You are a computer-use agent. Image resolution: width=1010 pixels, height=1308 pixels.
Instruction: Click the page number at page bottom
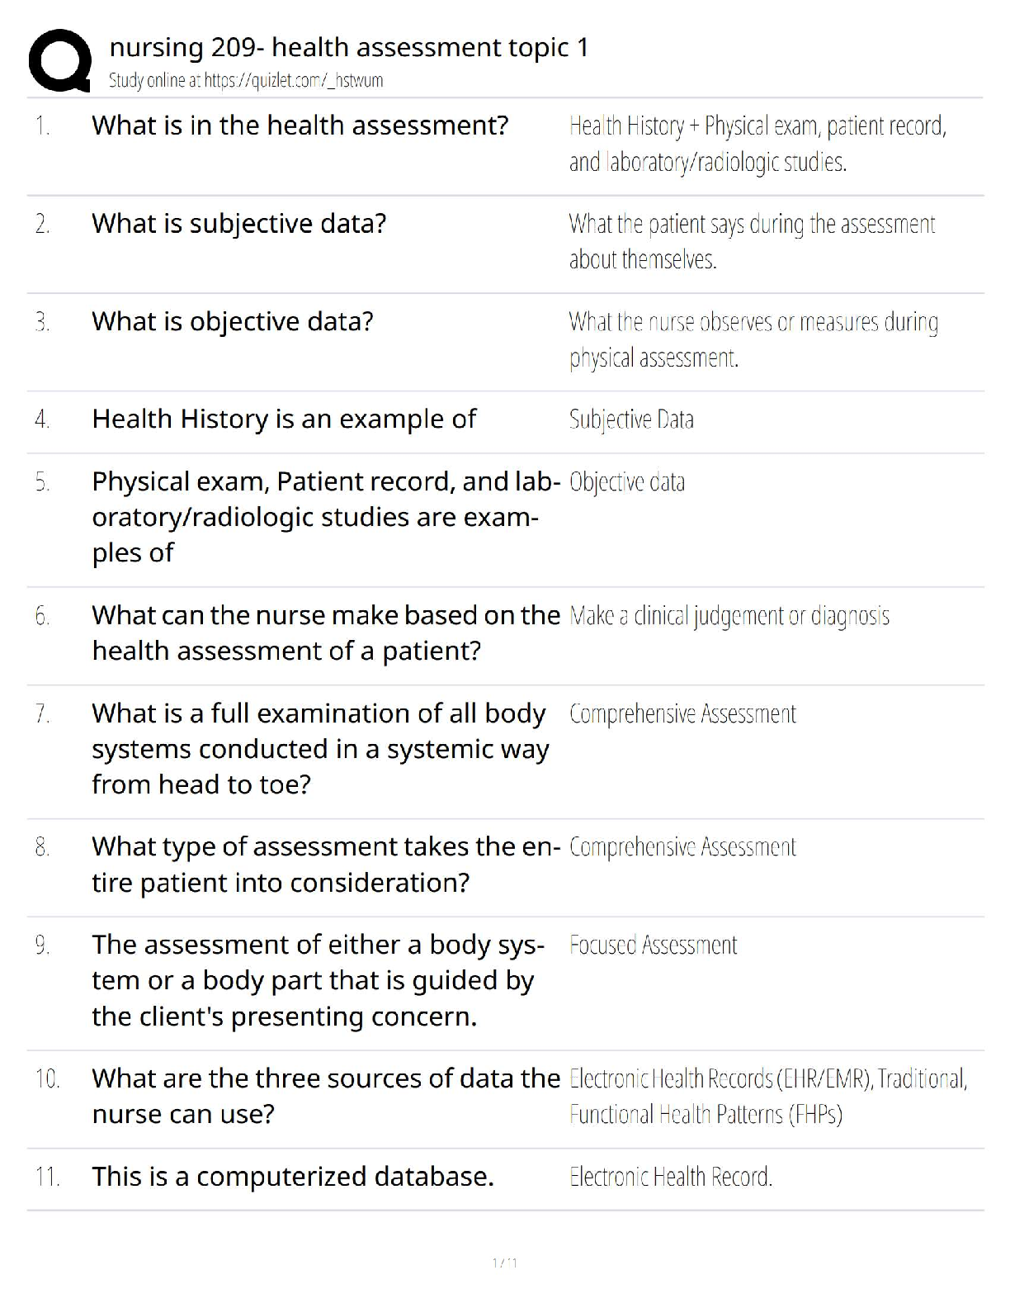click(504, 1263)
